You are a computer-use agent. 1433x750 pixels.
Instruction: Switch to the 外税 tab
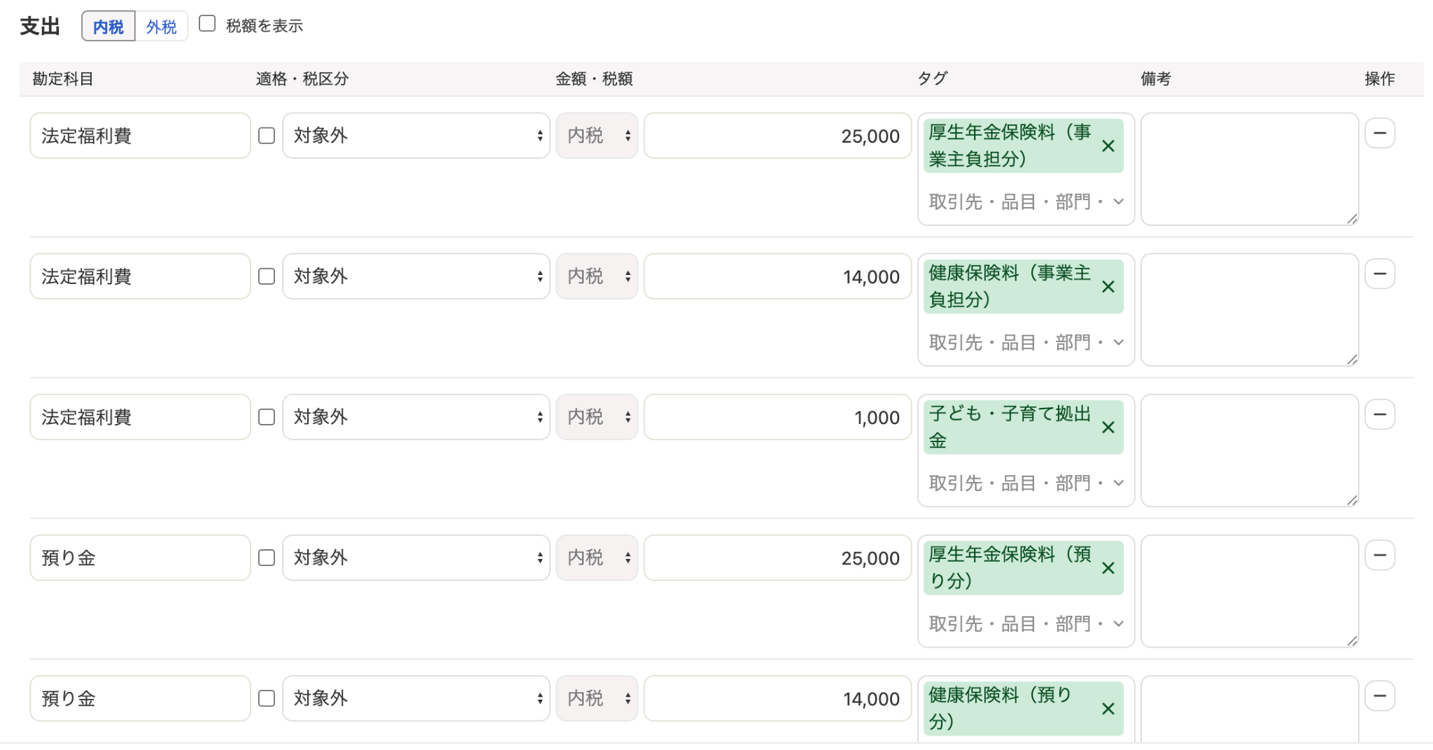(162, 27)
